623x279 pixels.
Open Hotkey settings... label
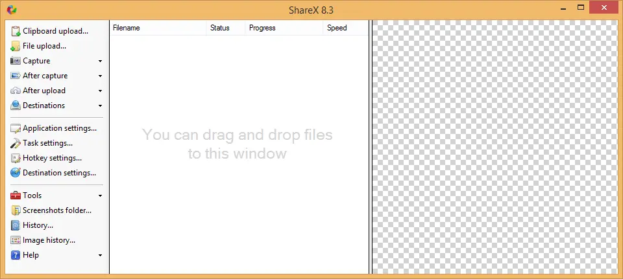52,158
